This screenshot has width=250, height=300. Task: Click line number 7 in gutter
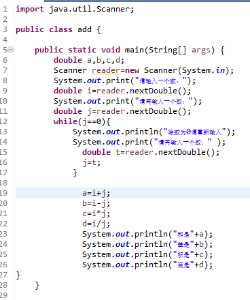5,70
